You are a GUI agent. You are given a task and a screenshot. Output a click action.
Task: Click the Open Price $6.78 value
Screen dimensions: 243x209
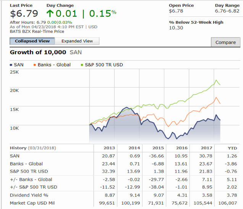tap(176, 11)
